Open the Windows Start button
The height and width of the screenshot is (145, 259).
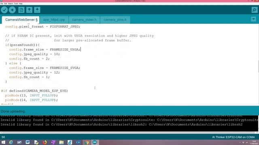point(3,142)
